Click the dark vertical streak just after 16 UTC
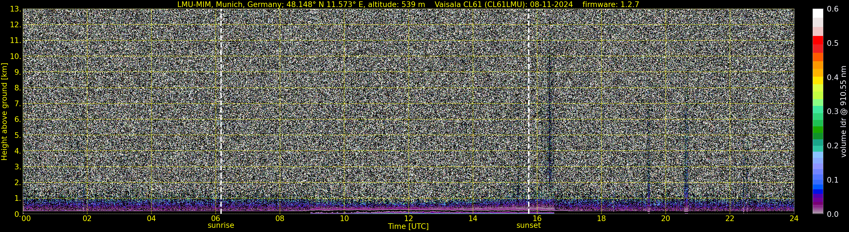The width and height of the screenshot is (849, 232). (549, 122)
